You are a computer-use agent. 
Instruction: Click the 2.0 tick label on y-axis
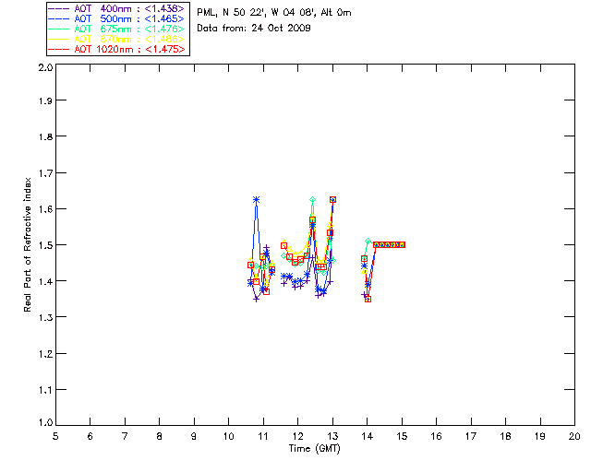pyautogui.click(x=45, y=67)
